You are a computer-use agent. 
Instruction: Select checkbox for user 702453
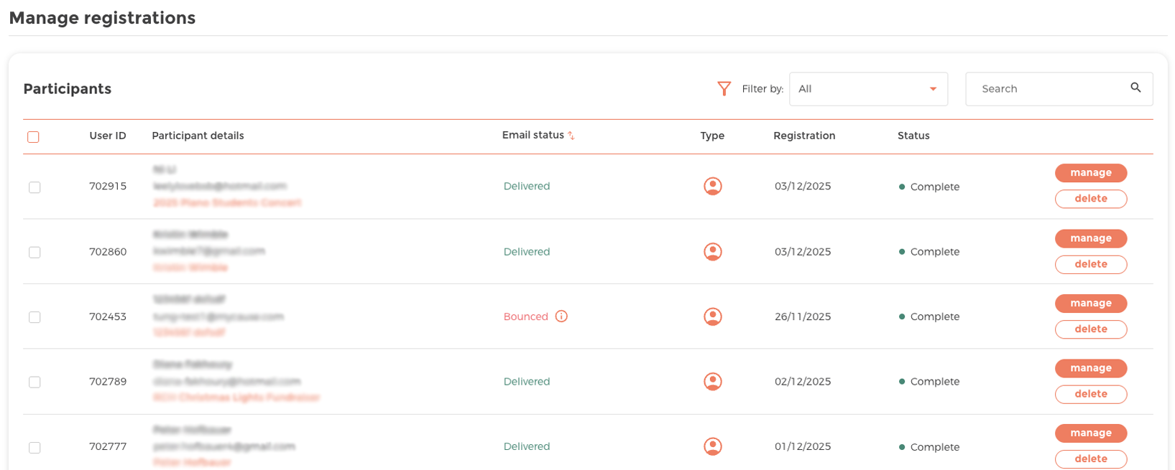pos(34,317)
